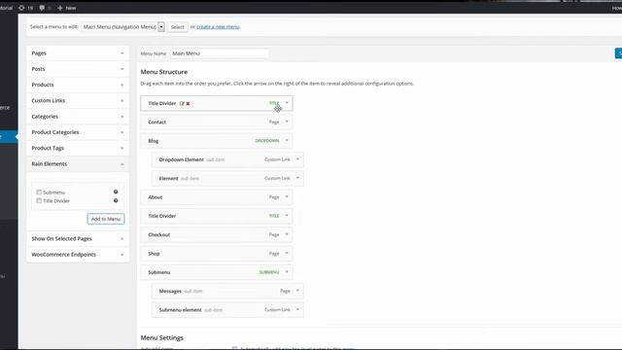This screenshot has width=622, height=350.
Task: Expand the Pages panel
Action: (78, 53)
